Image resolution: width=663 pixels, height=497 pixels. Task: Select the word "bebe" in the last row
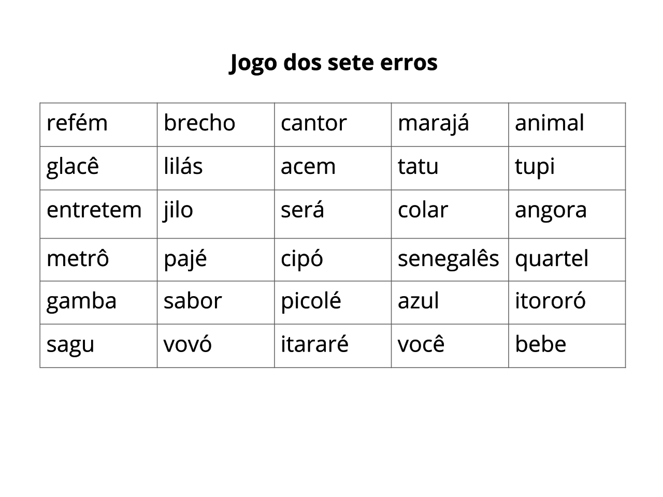point(540,345)
